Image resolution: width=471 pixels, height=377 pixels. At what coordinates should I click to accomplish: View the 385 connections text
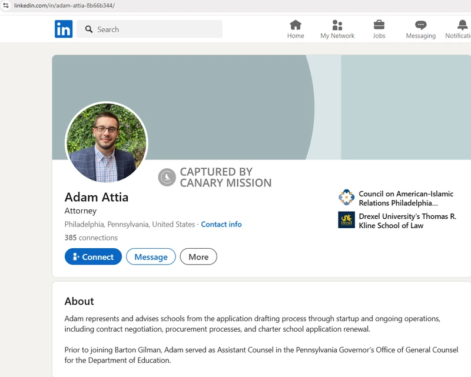click(x=91, y=238)
